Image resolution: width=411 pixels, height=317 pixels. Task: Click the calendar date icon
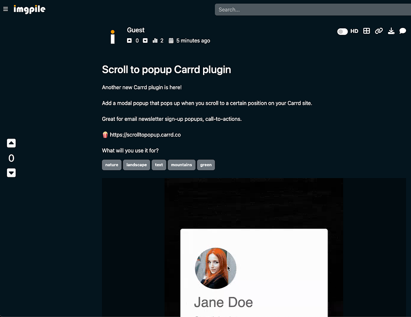[x=171, y=41]
